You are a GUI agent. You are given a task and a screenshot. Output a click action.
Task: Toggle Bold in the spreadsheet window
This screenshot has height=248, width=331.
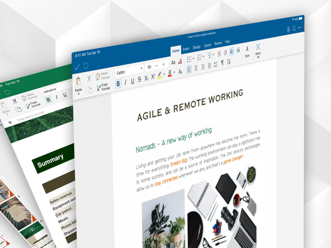tap(49, 99)
